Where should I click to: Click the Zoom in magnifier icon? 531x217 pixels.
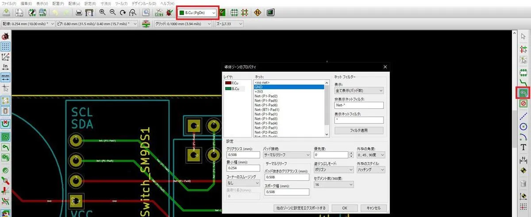[x=102, y=13]
